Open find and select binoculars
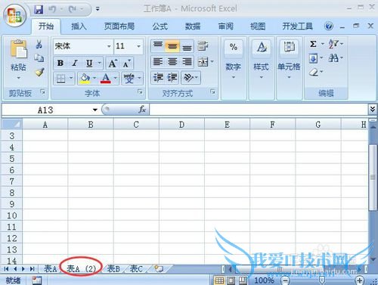Image resolution: width=378 pixels, height=285 pixels. pyautogui.click(x=336, y=58)
